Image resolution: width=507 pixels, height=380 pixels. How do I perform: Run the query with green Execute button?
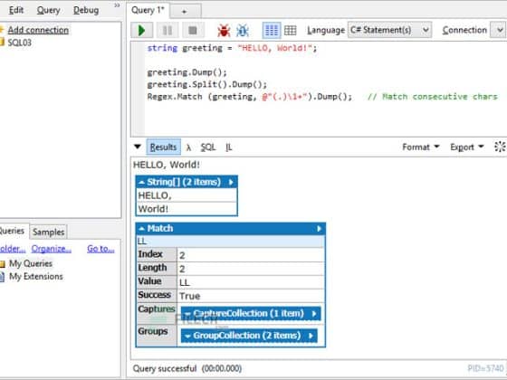(x=142, y=31)
